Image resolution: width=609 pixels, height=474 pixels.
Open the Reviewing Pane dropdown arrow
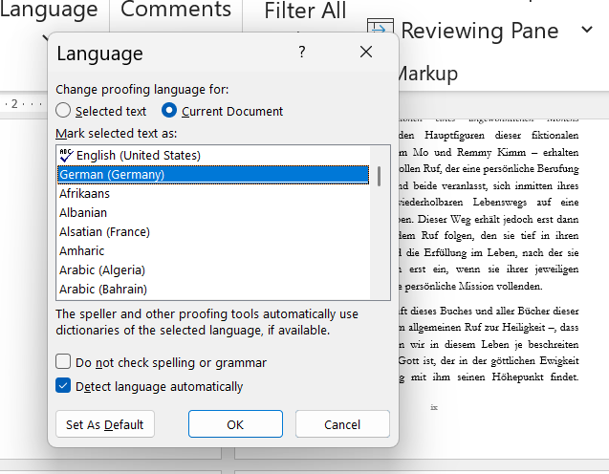pyautogui.click(x=587, y=30)
